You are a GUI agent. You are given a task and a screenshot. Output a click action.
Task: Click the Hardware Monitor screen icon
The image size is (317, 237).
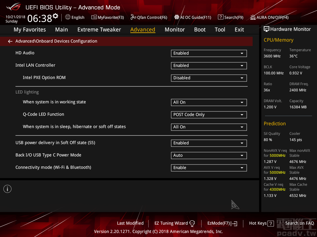click(267, 29)
